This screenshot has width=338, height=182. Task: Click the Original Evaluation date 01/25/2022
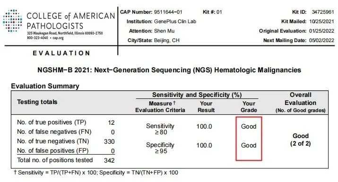tap(321, 31)
